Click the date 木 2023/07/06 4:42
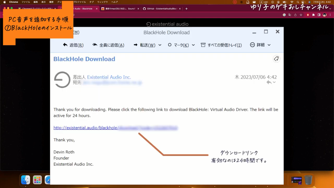Screen dimensions: 334x188 pyautogui.click(x=256, y=77)
